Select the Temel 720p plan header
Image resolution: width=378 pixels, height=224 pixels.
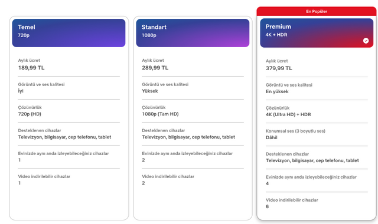69,33
